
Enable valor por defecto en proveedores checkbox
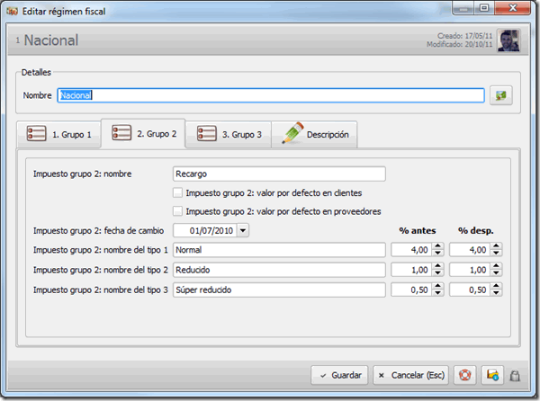(x=177, y=211)
